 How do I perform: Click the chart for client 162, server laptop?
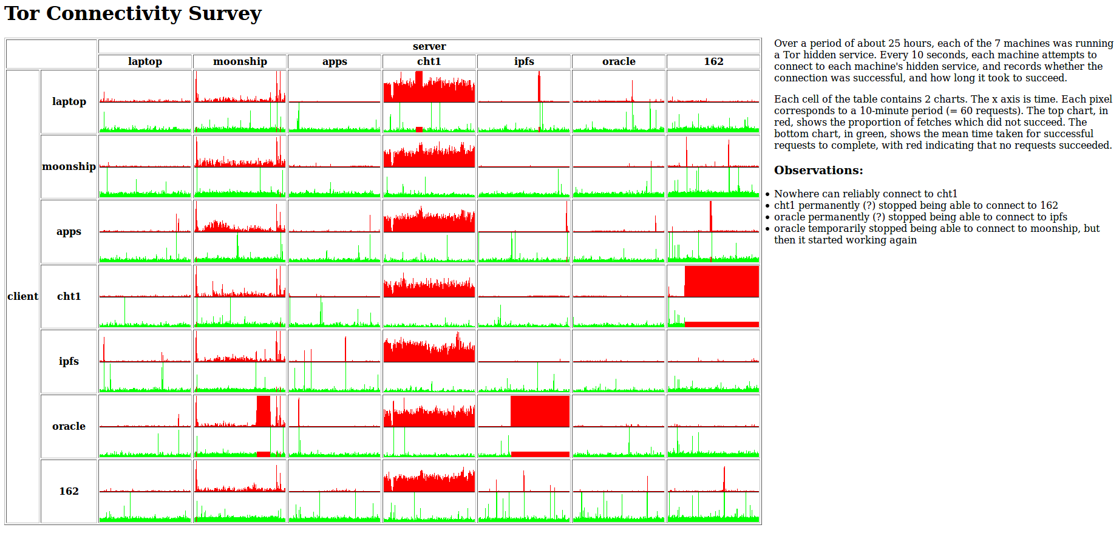click(x=145, y=491)
